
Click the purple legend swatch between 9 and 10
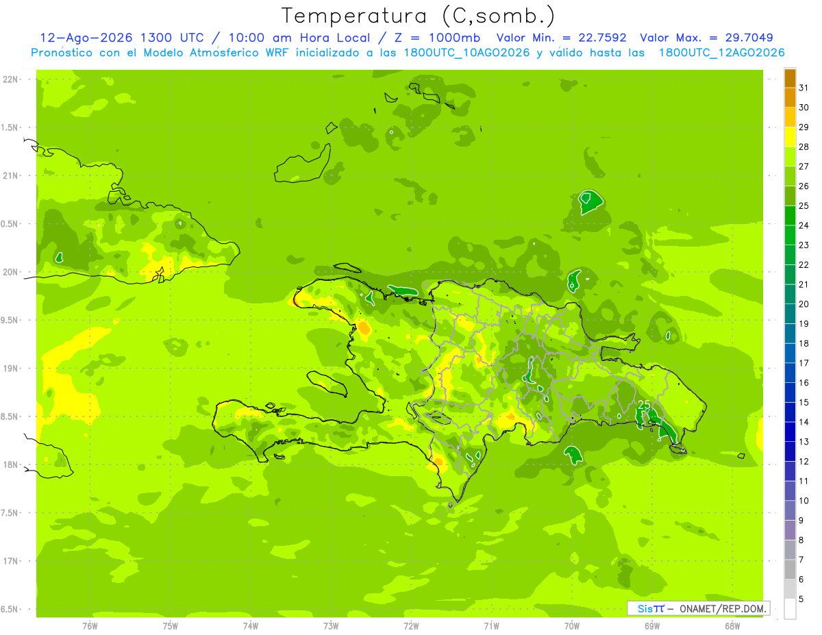[790, 510]
